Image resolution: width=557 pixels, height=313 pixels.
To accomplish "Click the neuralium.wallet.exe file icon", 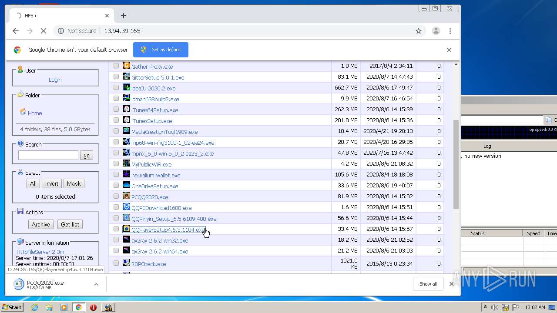I will tap(127, 174).
